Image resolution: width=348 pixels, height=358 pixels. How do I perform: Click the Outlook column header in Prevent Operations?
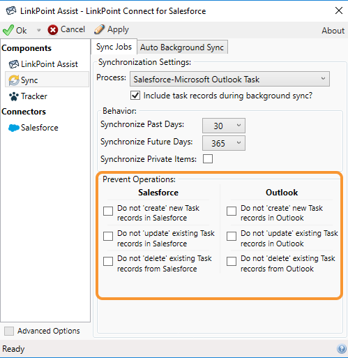[x=282, y=193]
